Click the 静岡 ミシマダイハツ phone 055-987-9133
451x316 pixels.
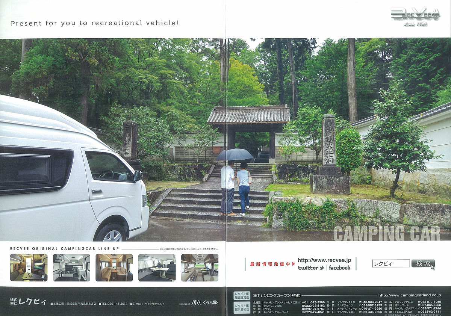(x=371, y=305)
